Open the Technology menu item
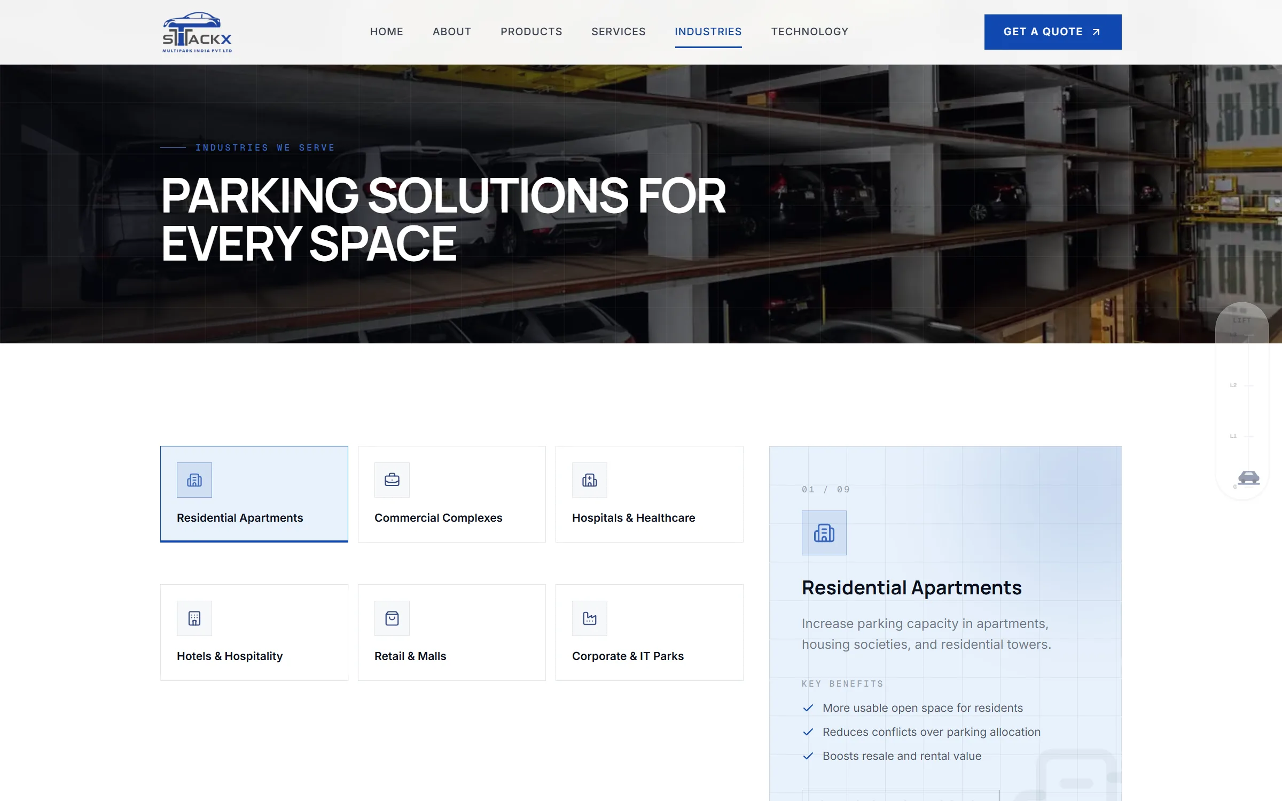Screen dimensions: 1282x801 [810, 32]
